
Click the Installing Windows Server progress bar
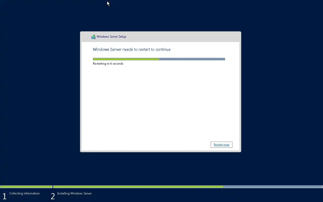188,187
